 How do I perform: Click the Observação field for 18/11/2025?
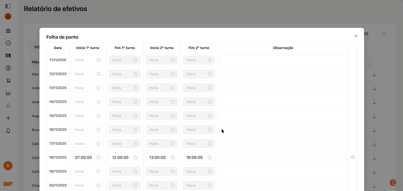[283, 157]
